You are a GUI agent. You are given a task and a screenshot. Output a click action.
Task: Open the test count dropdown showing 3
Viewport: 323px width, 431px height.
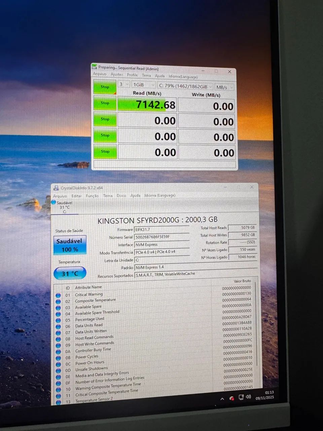123,85
